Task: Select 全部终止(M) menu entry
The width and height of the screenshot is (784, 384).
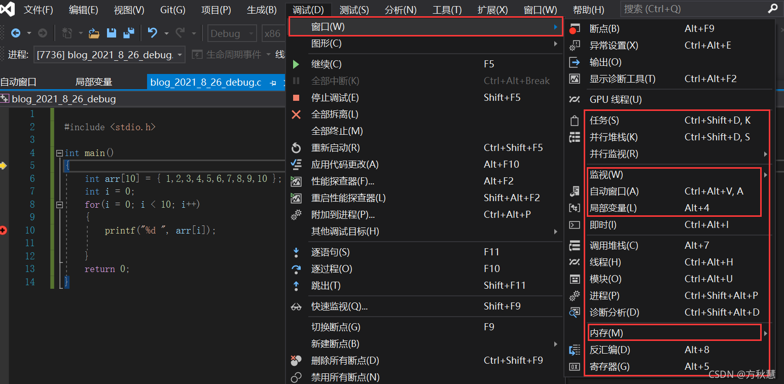Action: tap(424, 131)
